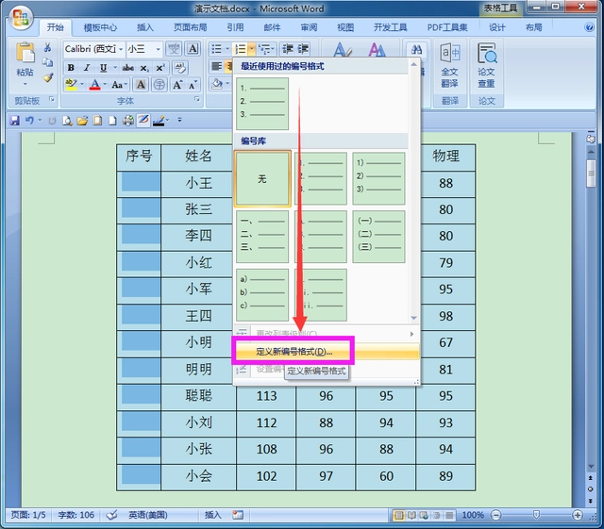
Task: Click the bullet list icon
Action: click(216, 48)
